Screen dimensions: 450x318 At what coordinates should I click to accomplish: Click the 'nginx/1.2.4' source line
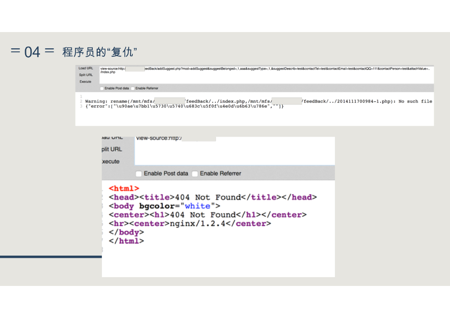pos(190,224)
